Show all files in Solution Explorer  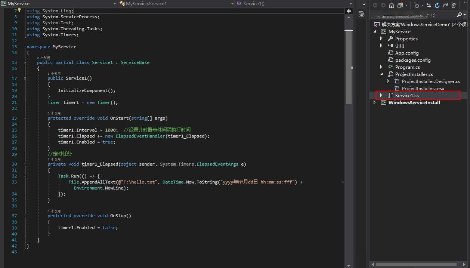pos(454,5)
